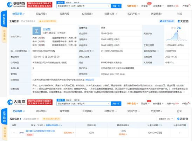192x141 pixels.
Task: Open the top 公司背景 tab
Action: coord(18,14)
